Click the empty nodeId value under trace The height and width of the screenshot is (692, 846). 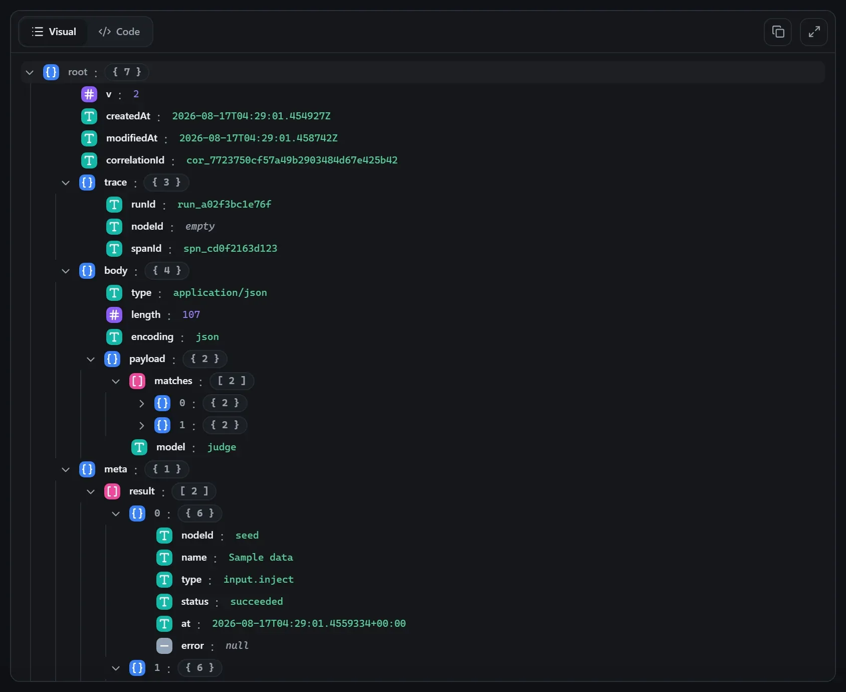[x=200, y=227]
